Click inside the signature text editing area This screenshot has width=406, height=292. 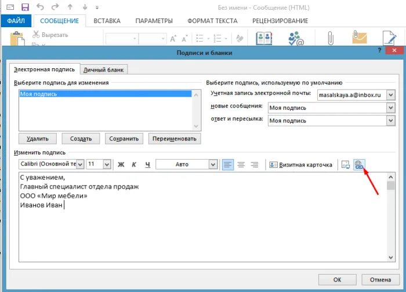click(203, 217)
